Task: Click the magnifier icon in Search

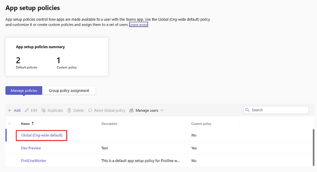Action: click(x=248, y=110)
